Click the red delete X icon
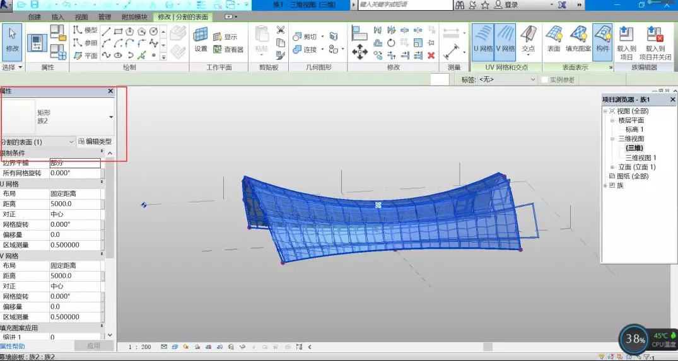Image resolution: width=678 pixels, height=361 pixels. pyautogui.click(x=431, y=55)
